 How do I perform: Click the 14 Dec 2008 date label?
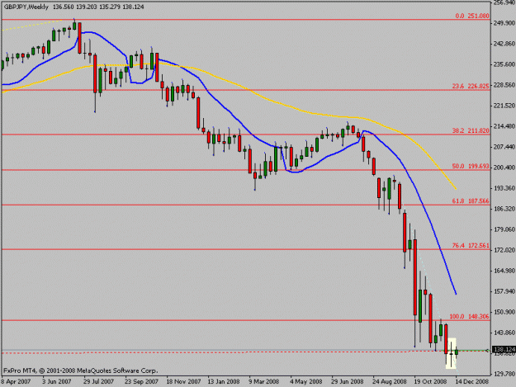472,382
